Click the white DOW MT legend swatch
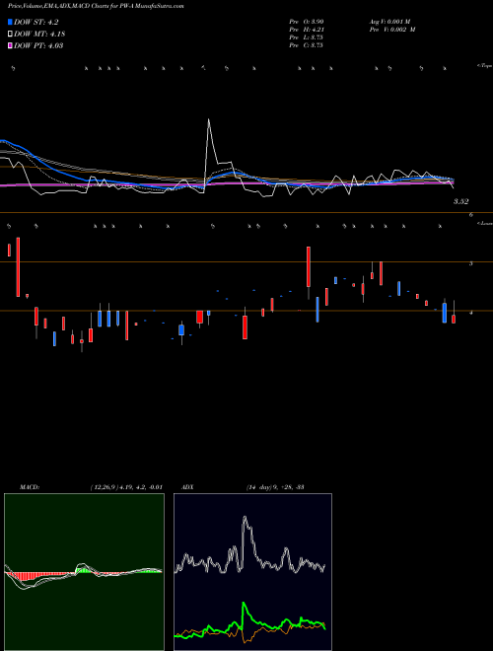 pyautogui.click(x=10, y=35)
